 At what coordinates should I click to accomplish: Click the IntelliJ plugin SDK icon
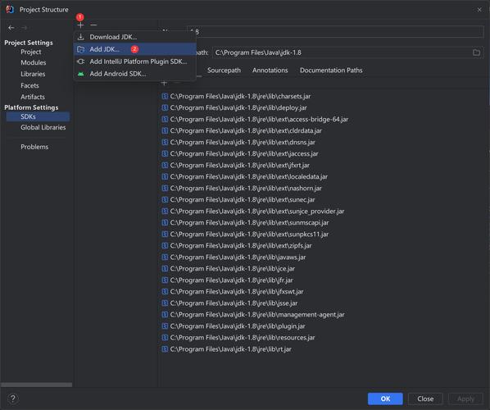[x=81, y=61]
